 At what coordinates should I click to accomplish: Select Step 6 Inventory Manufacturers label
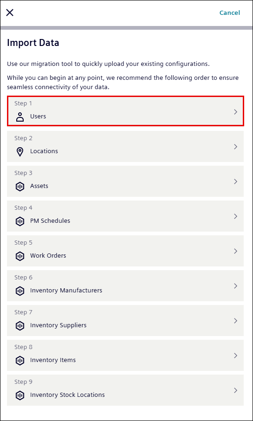pyautogui.click(x=66, y=291)
